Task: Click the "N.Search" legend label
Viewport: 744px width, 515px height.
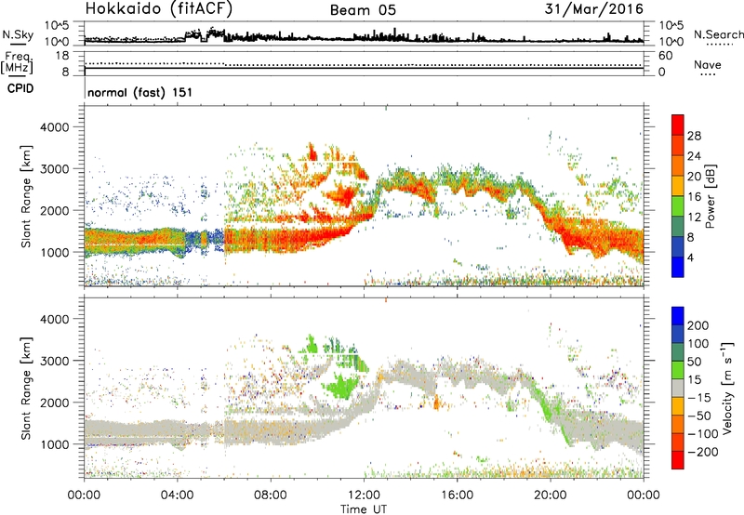Action: (x=718, y=34)
